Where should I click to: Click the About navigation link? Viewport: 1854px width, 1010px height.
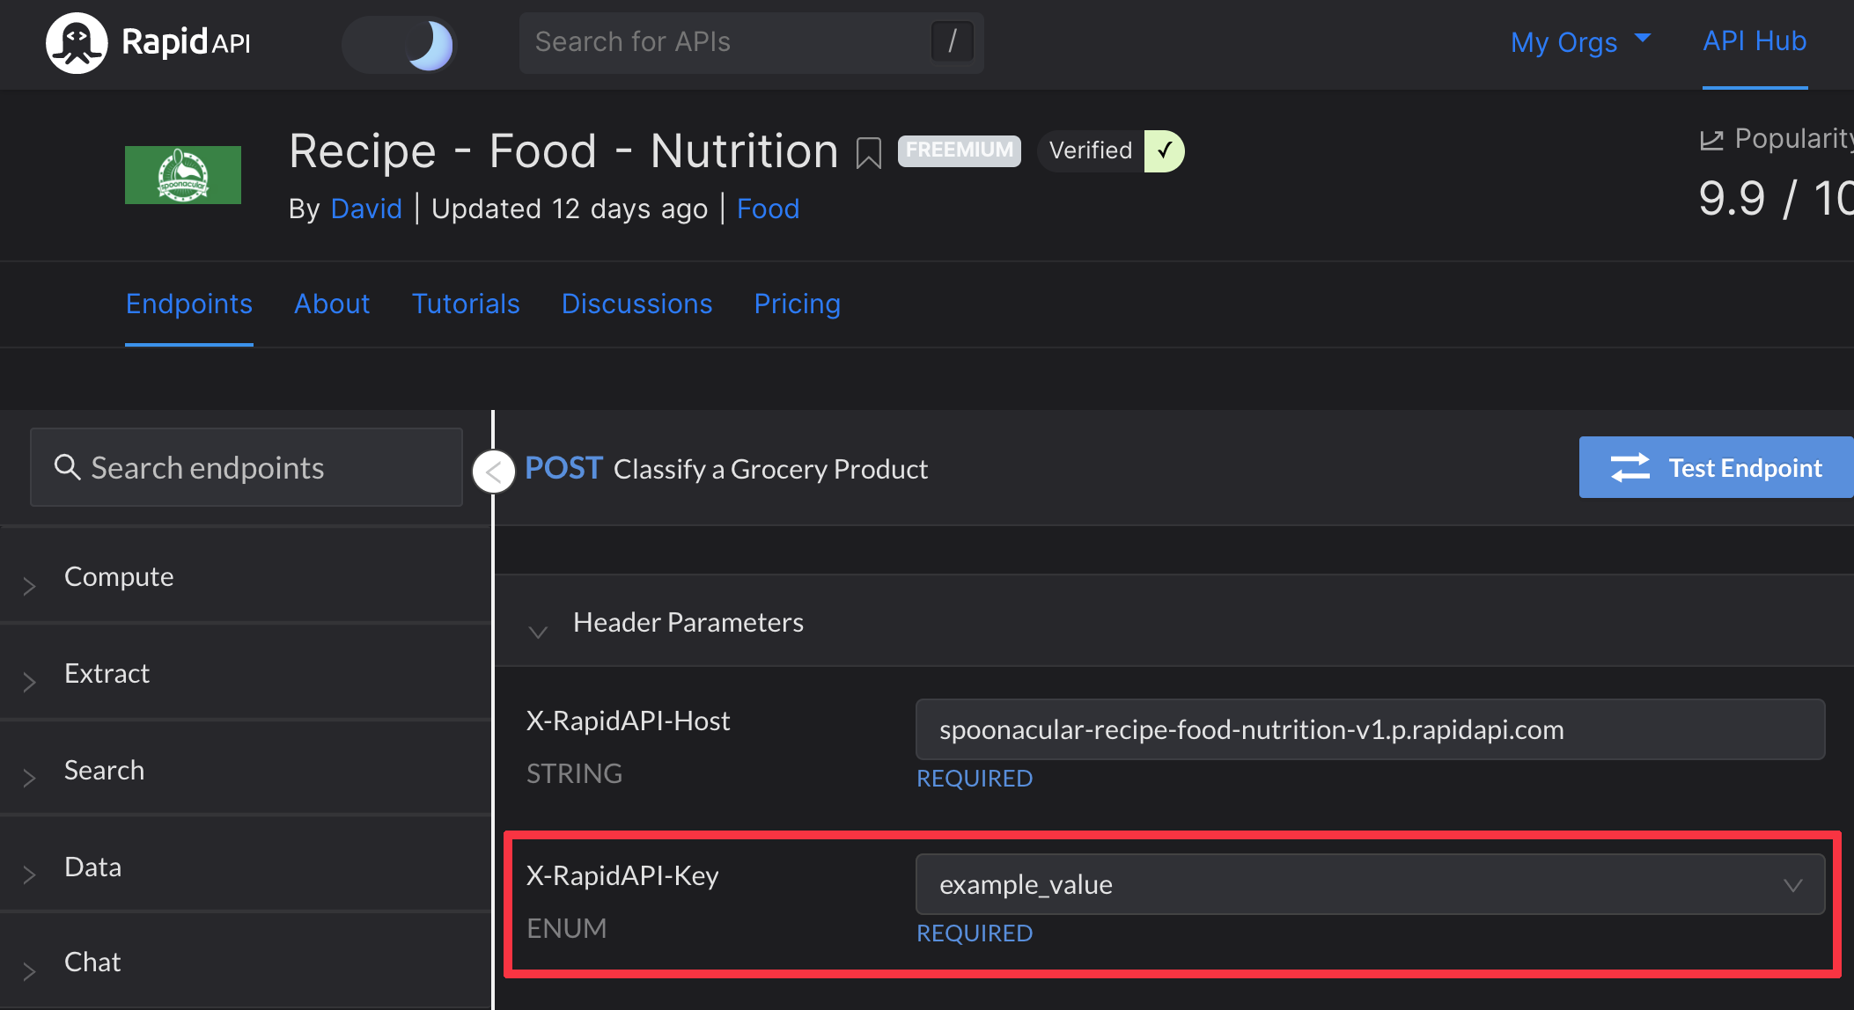pyautogui.click(x=334, y=303)
